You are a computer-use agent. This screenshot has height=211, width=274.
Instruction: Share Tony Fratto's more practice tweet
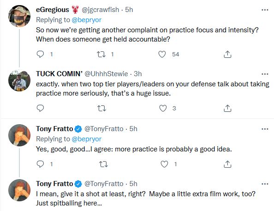[227, 164]
